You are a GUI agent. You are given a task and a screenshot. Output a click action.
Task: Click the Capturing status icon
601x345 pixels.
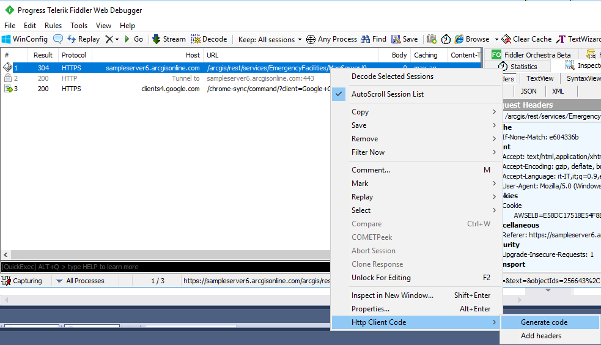pos(6,281)
